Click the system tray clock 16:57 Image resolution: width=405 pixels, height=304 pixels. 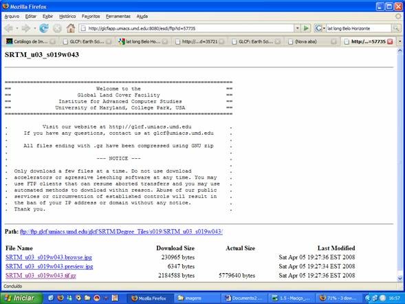[395, 298]
